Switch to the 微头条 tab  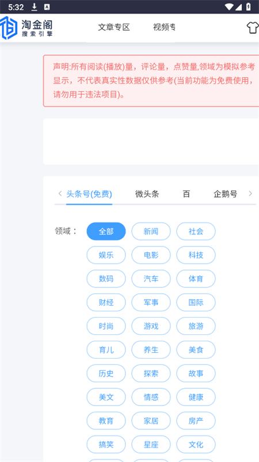coord(147,194)
